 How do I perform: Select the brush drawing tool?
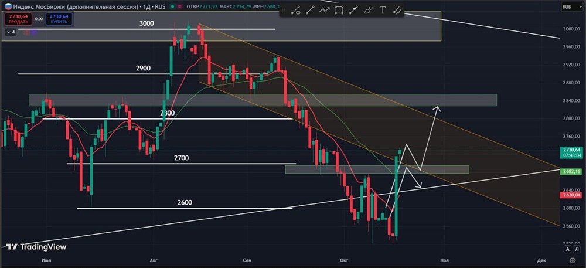368,11
